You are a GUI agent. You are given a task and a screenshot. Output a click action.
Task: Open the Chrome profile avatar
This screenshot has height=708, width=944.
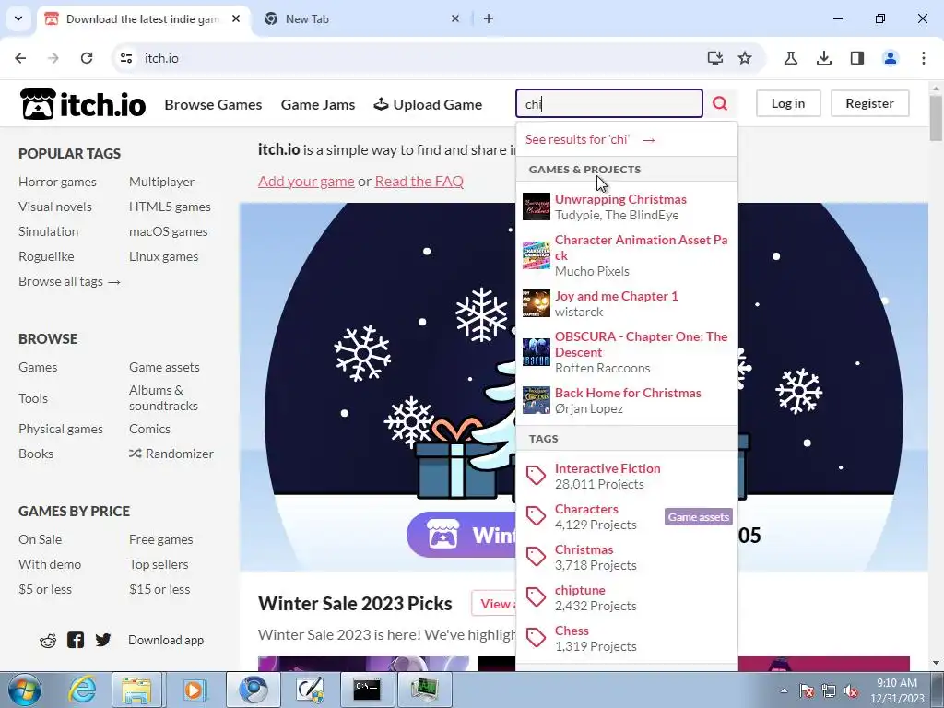click(x=890, y=58)
